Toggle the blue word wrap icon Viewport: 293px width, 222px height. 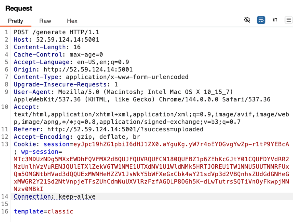point(261,20)
